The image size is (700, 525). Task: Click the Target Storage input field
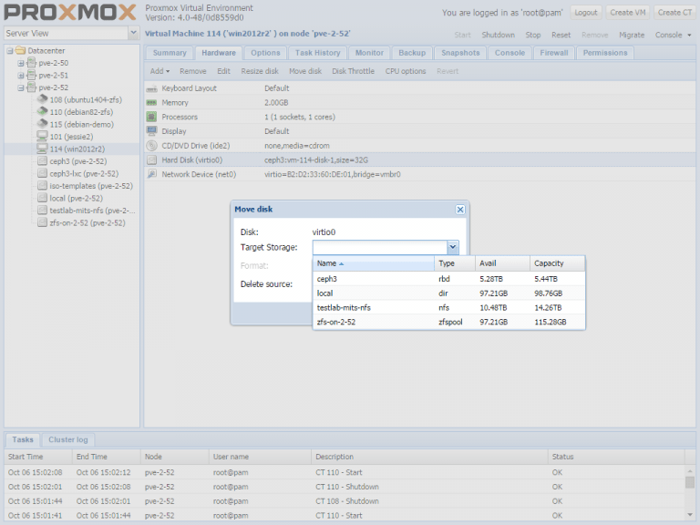coord(380,247)
